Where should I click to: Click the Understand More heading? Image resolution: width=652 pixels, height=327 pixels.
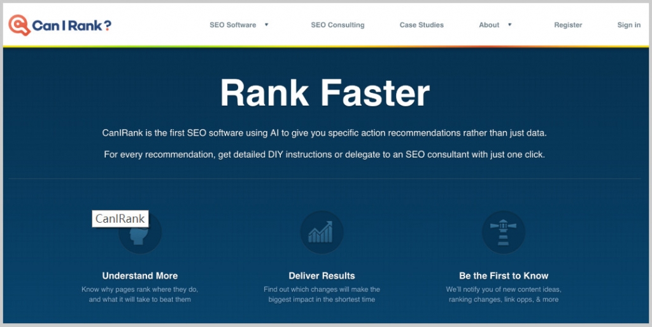click(x=139, y=275)
